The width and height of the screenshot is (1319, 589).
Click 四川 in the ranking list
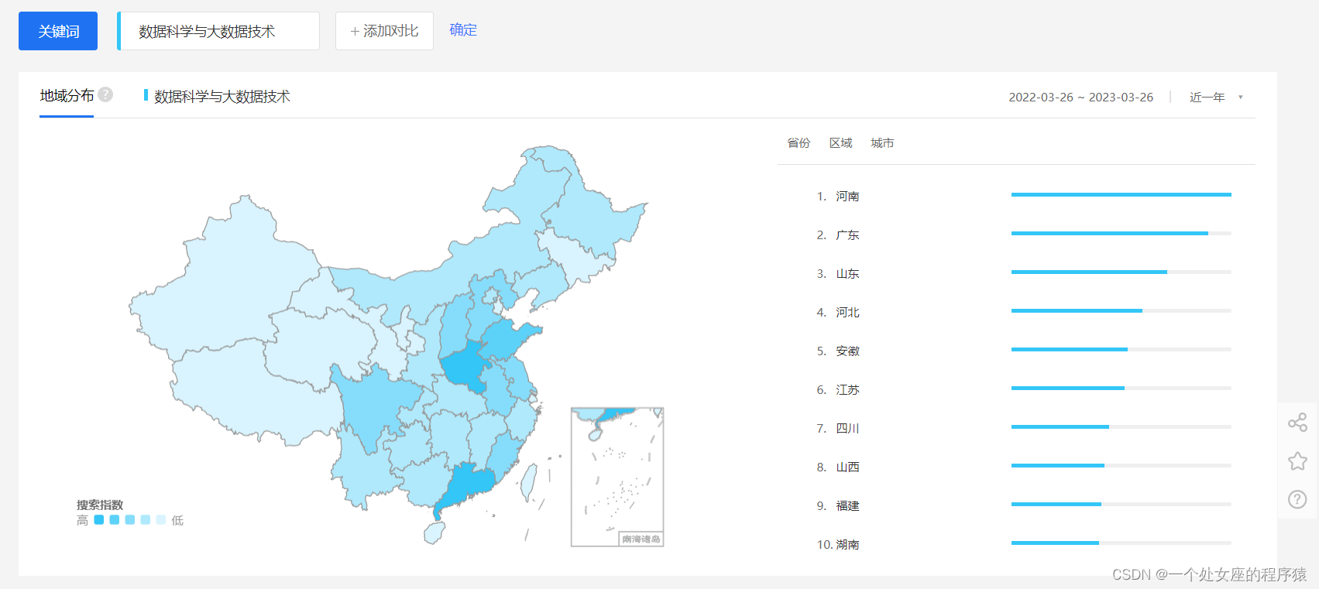(847, 428)
